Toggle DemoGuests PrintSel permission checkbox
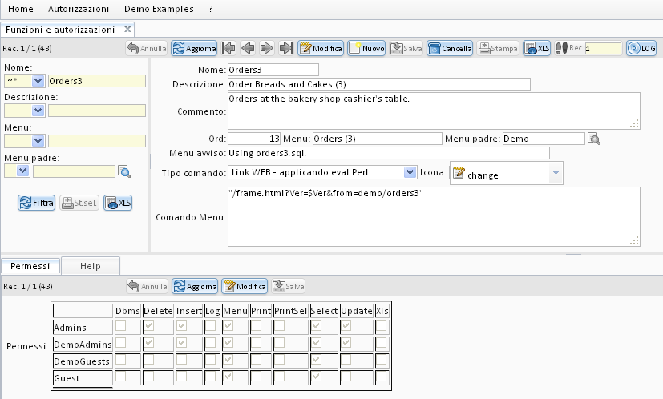663x399 pixels. pos(279,360)
